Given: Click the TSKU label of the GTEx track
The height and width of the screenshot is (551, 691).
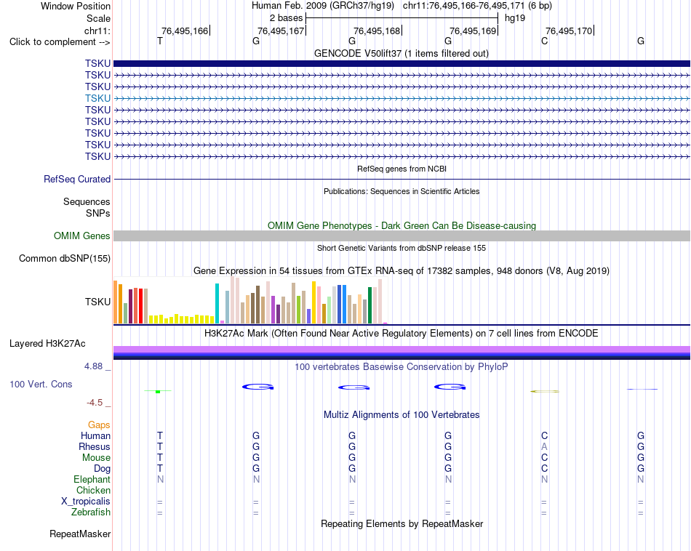Looking at the screenshot, I should tap(97, 302).
